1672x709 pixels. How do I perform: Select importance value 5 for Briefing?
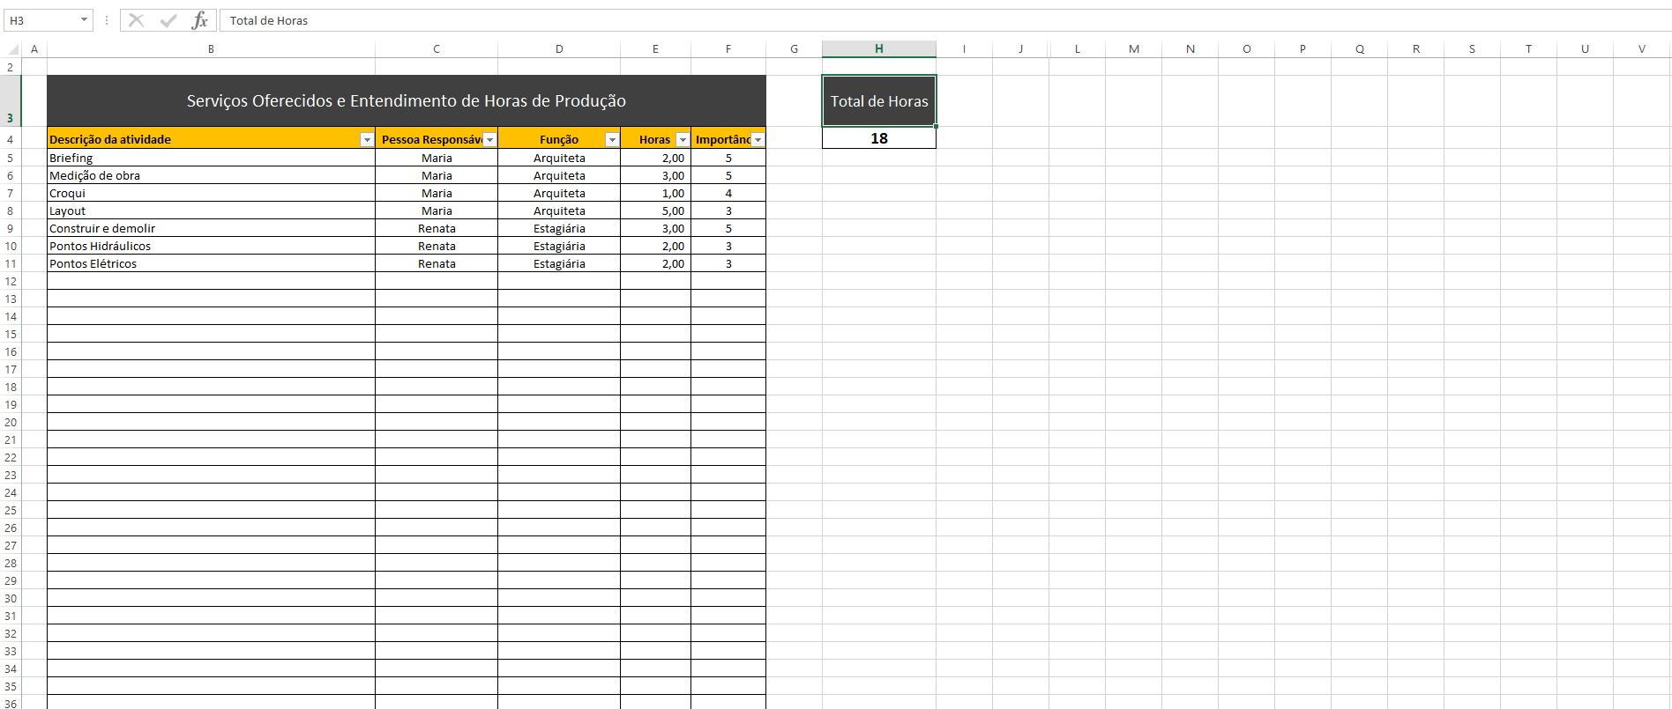728,158
